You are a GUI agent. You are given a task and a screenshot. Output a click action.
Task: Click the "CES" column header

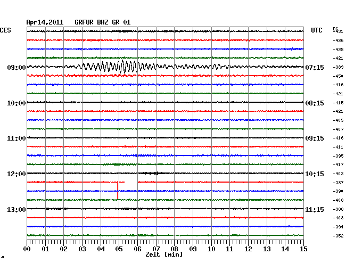pos(5,30)
